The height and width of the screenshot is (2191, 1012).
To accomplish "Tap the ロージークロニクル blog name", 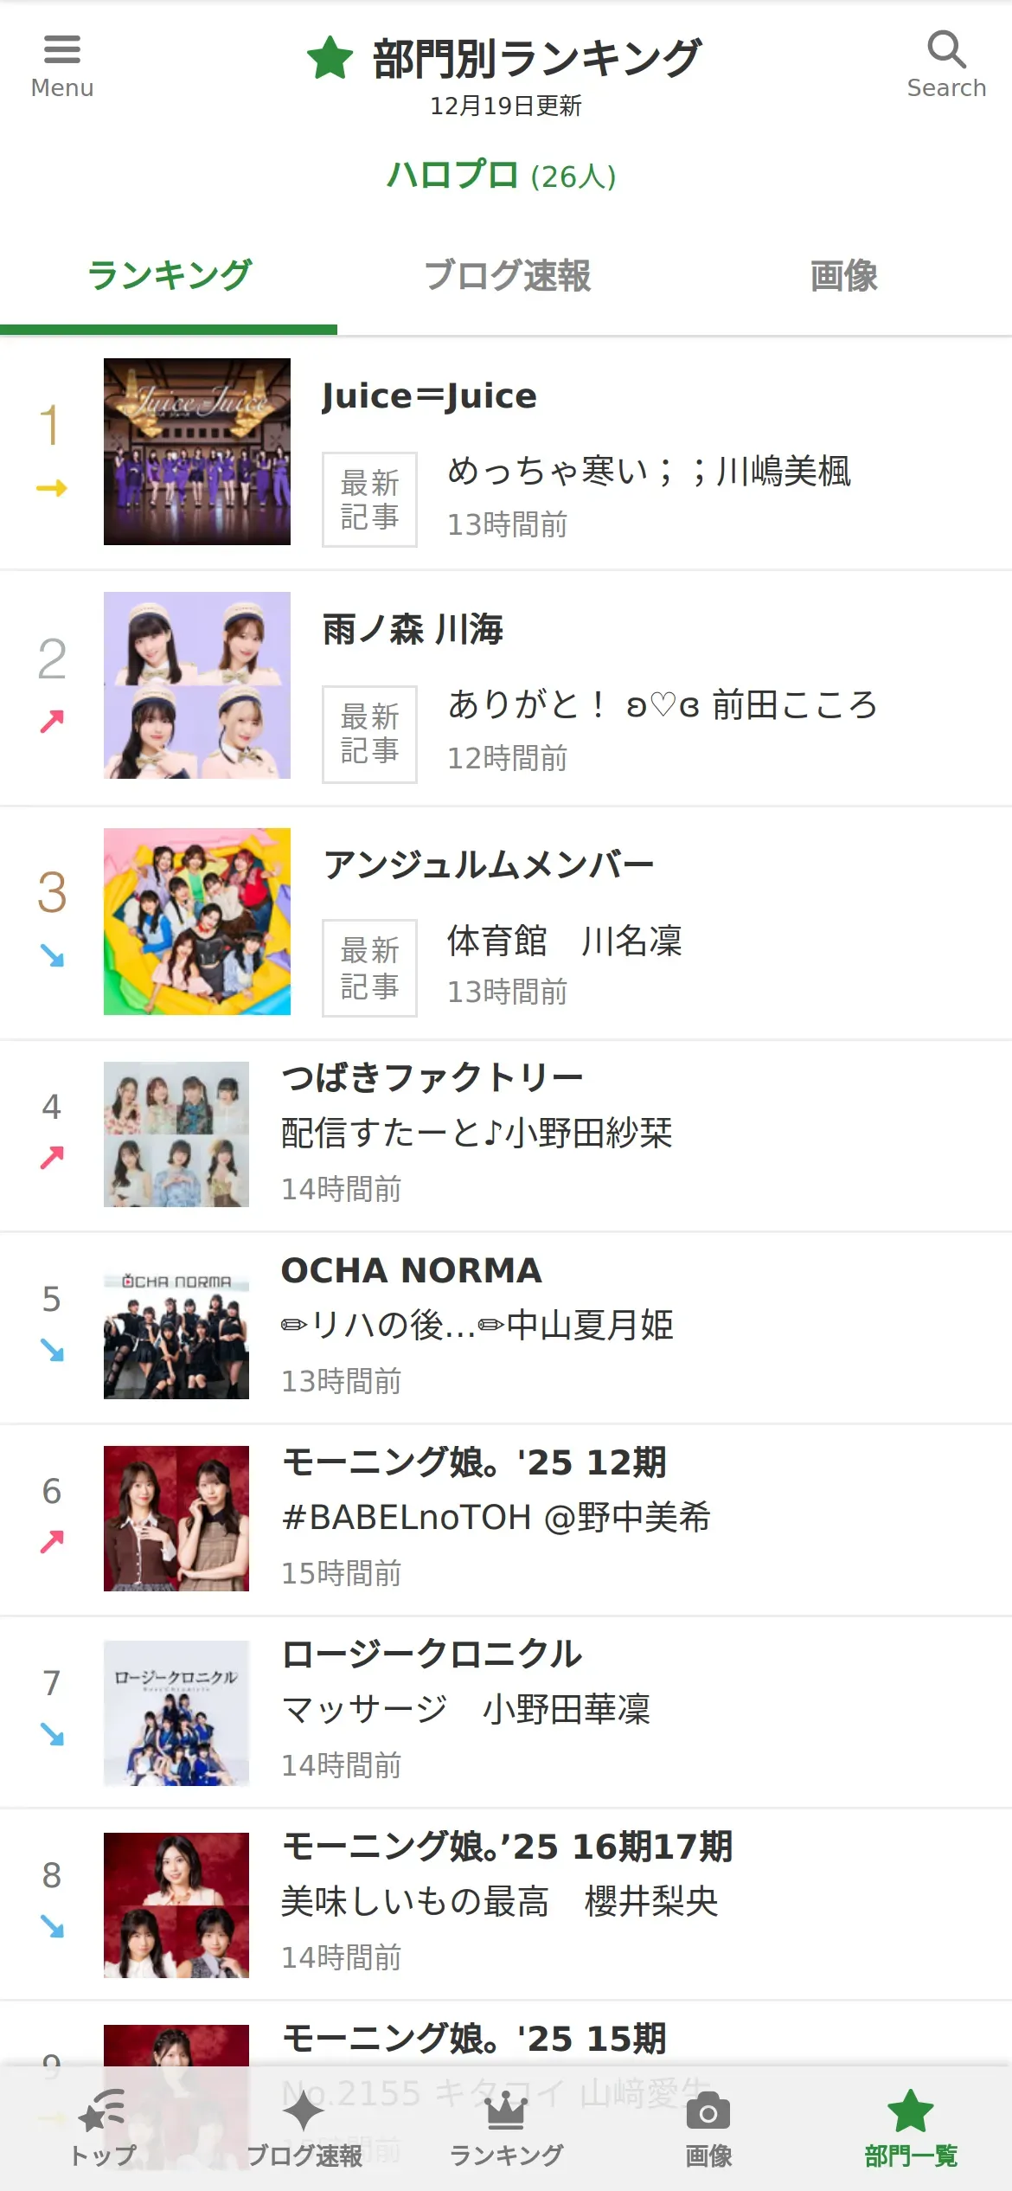I will 432,1654.
